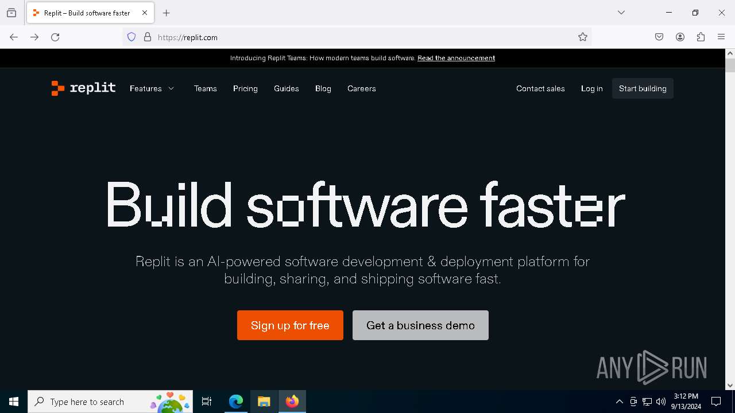Reload the current page
This screenshot has height=413, width=735.
(55, 37)
